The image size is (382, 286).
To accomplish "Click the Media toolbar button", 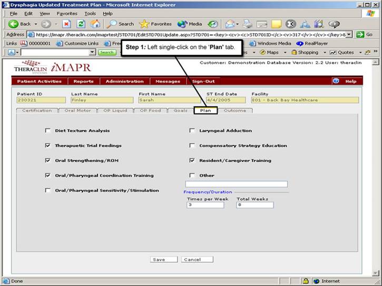I will point(190,24).
